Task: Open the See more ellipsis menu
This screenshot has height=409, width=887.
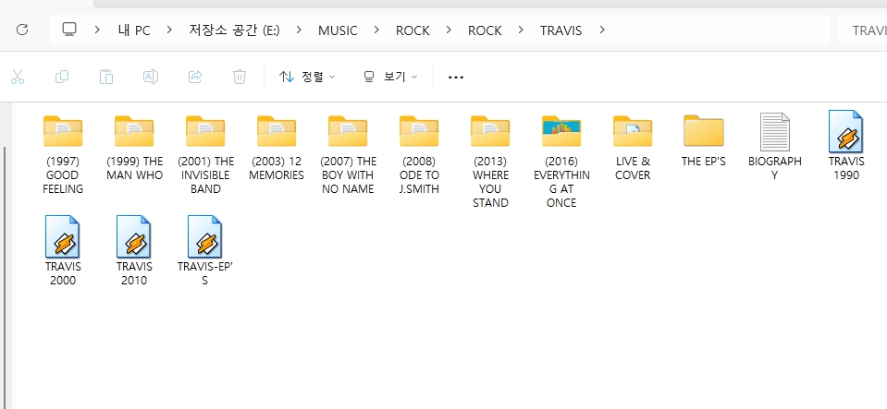Action: click(x=456, y=78)
